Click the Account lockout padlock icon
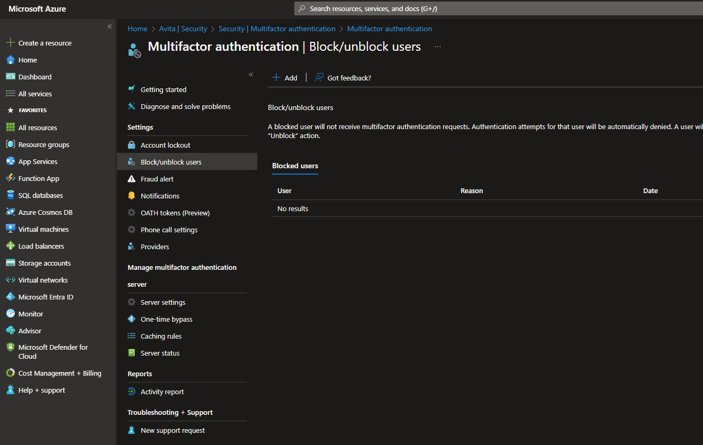 click(x=132, y=145)
